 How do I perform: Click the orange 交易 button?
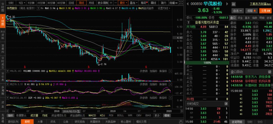pos(265,11)
